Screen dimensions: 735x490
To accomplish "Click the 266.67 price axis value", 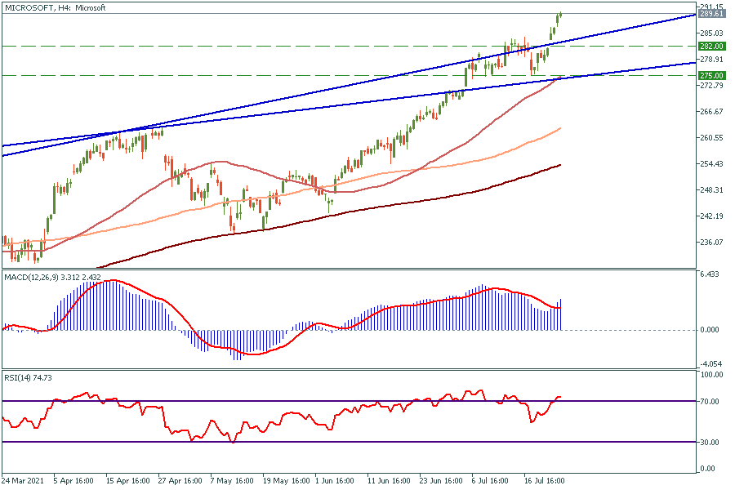I will pyautogui.click(x=712, y=112).
